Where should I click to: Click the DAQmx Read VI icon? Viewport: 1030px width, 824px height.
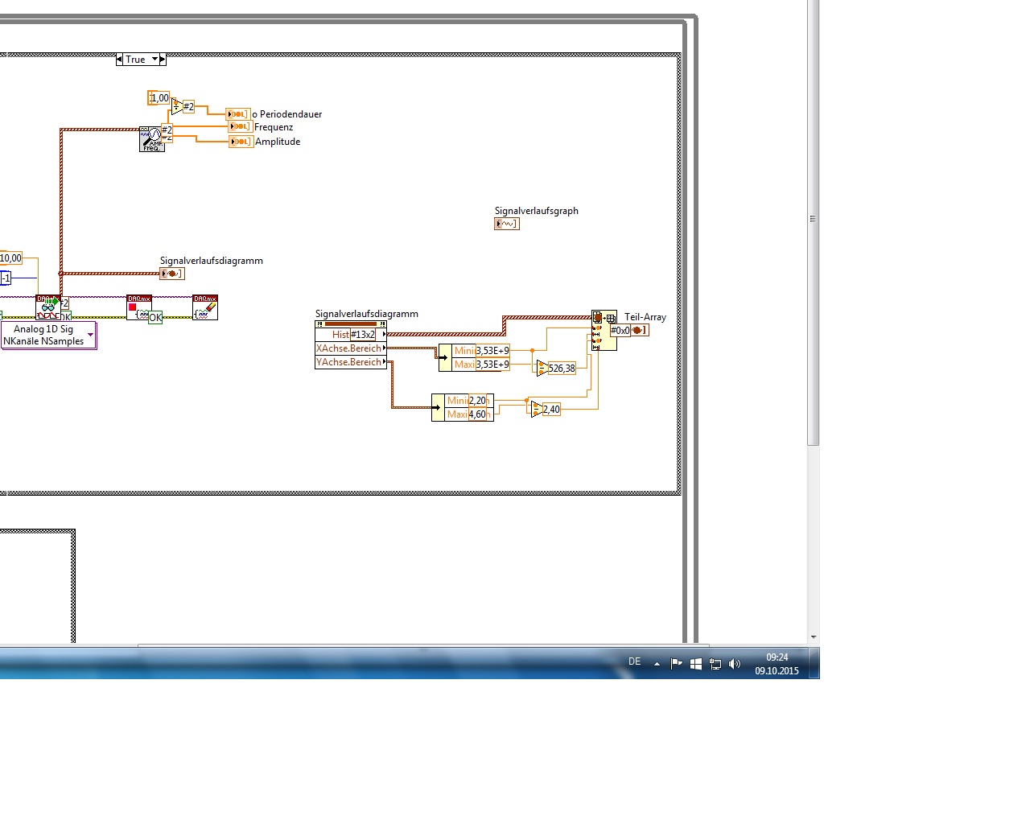[x=48, y=307]
